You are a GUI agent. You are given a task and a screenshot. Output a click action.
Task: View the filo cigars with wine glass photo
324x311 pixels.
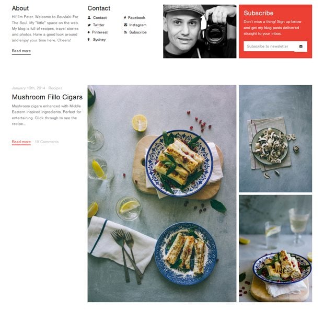point(275,249)
